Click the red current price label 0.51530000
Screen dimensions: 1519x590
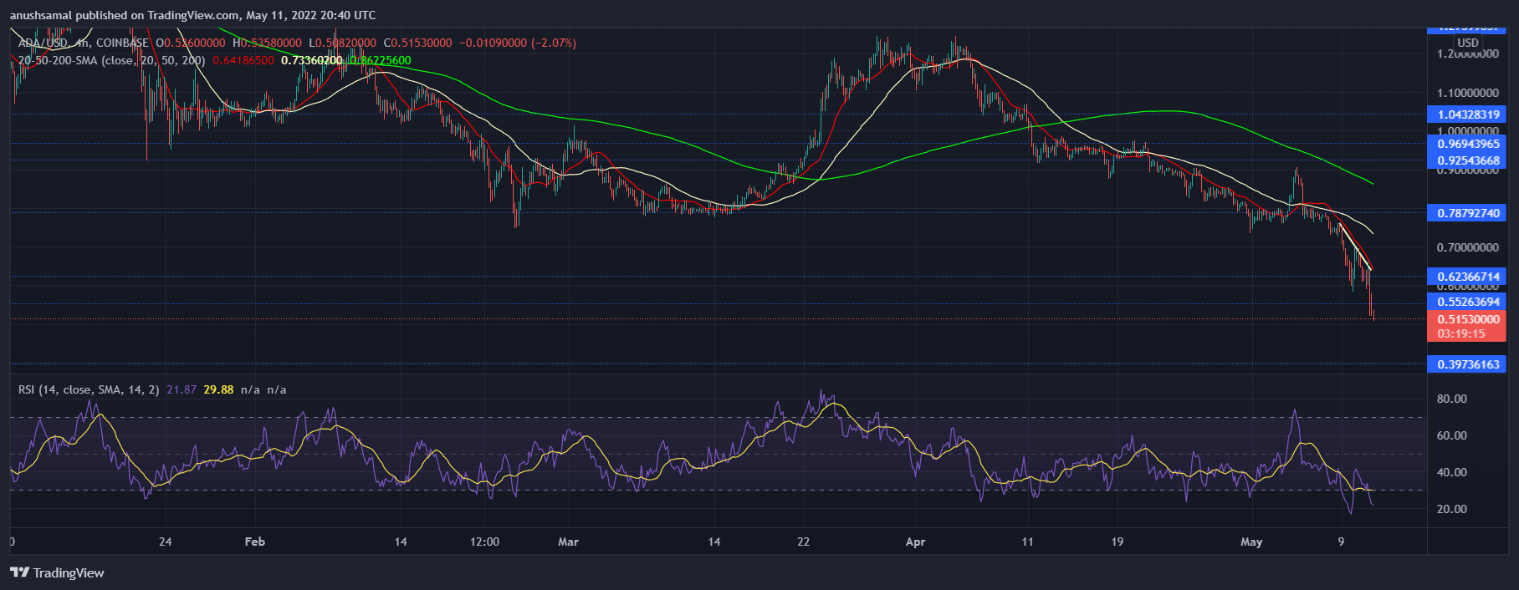click(1468, 319)
